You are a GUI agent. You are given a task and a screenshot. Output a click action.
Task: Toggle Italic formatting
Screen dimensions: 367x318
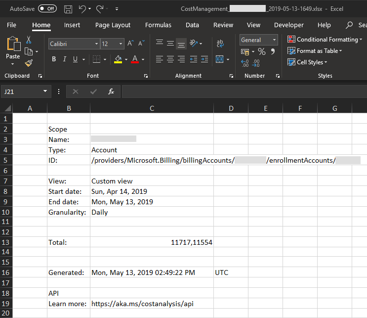click(65, 59)
